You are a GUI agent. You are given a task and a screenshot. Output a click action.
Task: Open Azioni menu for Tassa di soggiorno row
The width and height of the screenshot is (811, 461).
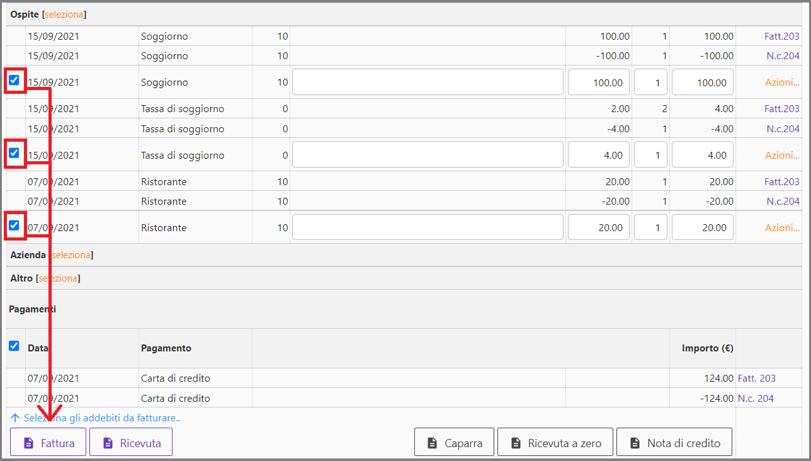(782, 156)
